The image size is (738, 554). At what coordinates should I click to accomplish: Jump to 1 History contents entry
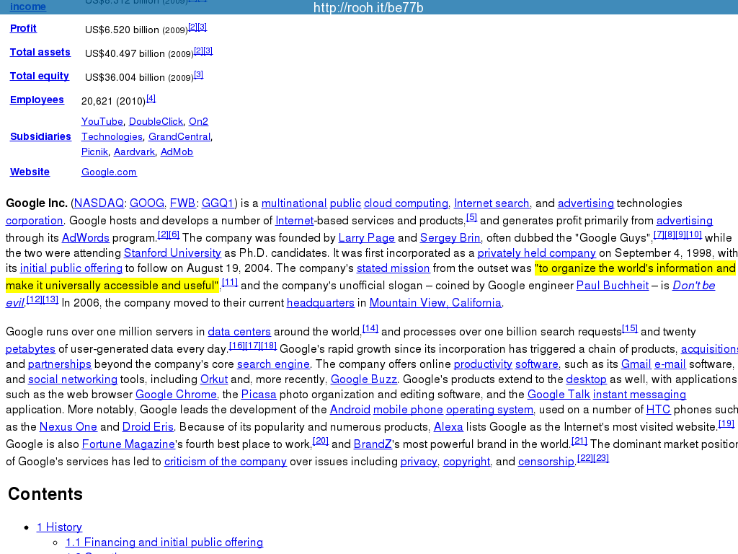point(59,527)
